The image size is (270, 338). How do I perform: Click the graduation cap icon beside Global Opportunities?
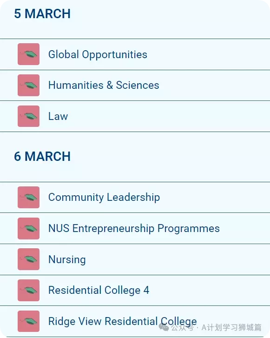tap(28, 54)
